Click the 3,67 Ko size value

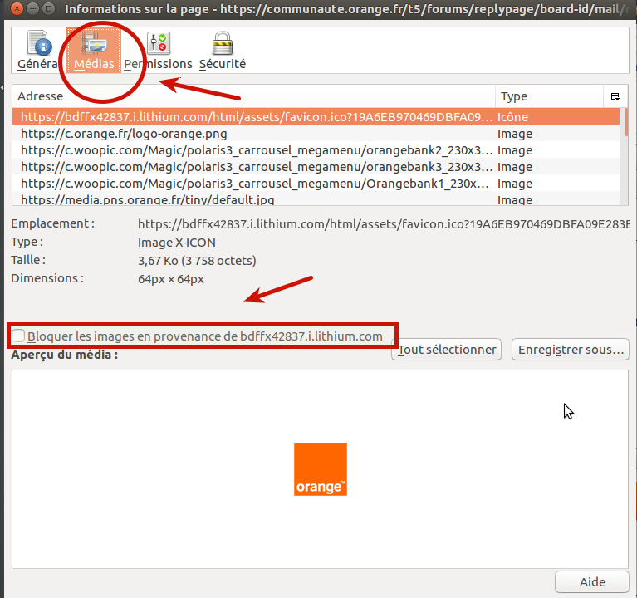point(197,261)
